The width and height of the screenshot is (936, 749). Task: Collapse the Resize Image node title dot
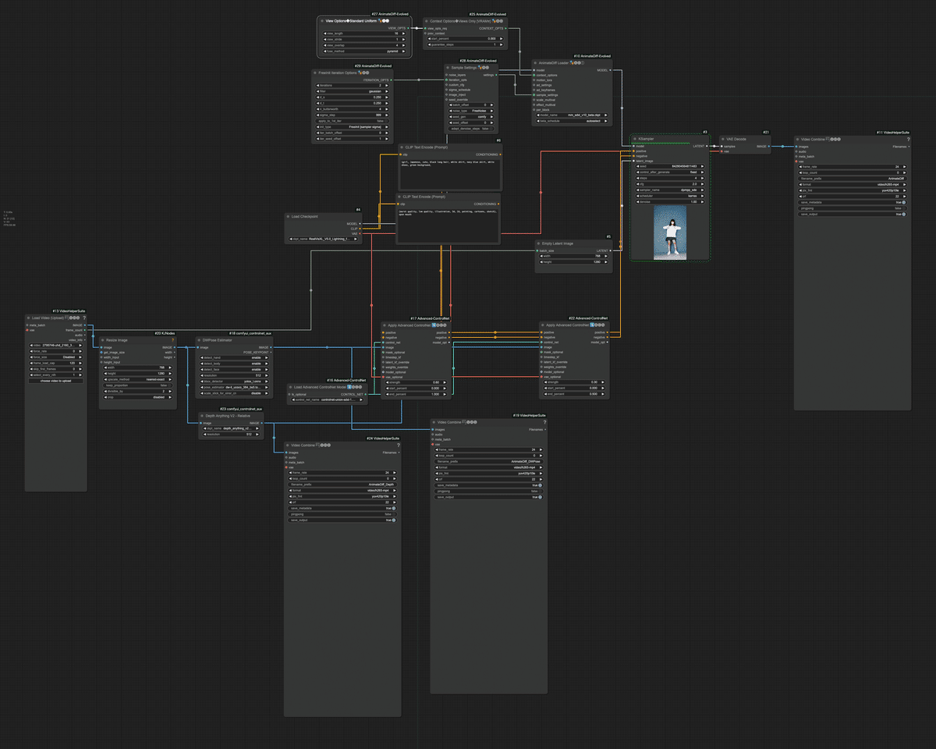pyautogui.click(x=102, y=340)
